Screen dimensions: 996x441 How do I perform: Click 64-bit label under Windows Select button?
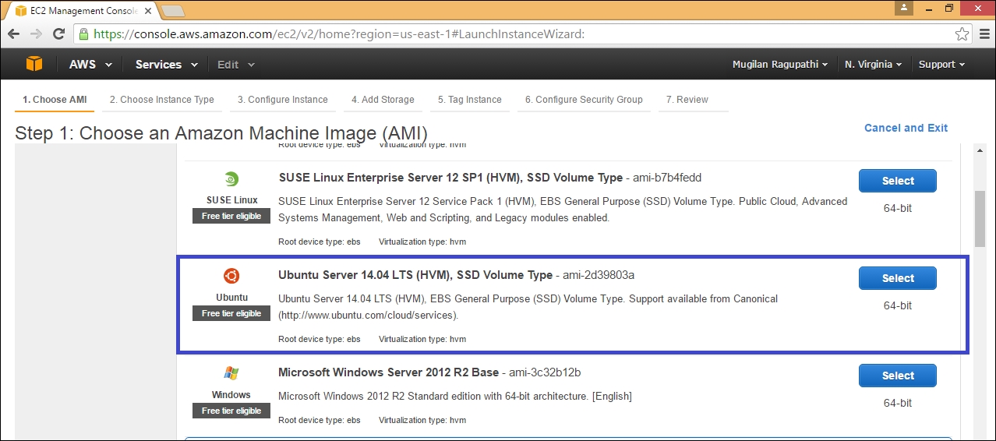tap(898, 403)
